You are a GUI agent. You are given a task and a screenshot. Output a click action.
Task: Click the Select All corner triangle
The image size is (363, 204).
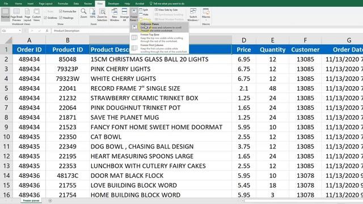[9, 40]
